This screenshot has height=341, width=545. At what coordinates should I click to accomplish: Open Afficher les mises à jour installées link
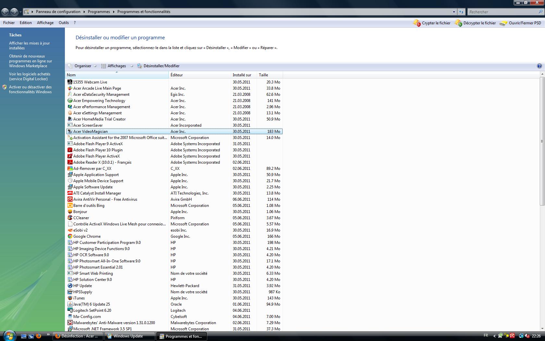coord(29,45)
